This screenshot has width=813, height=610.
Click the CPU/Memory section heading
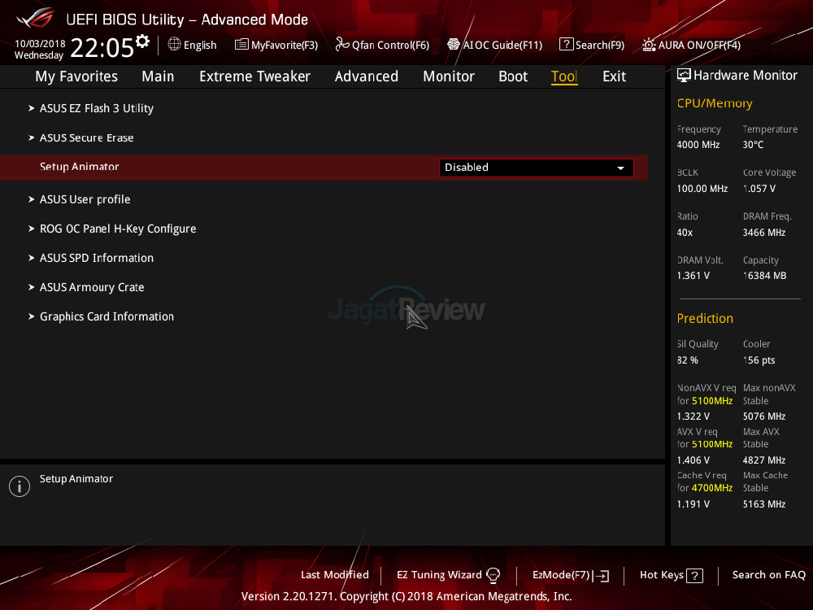[x=715, y=103]
